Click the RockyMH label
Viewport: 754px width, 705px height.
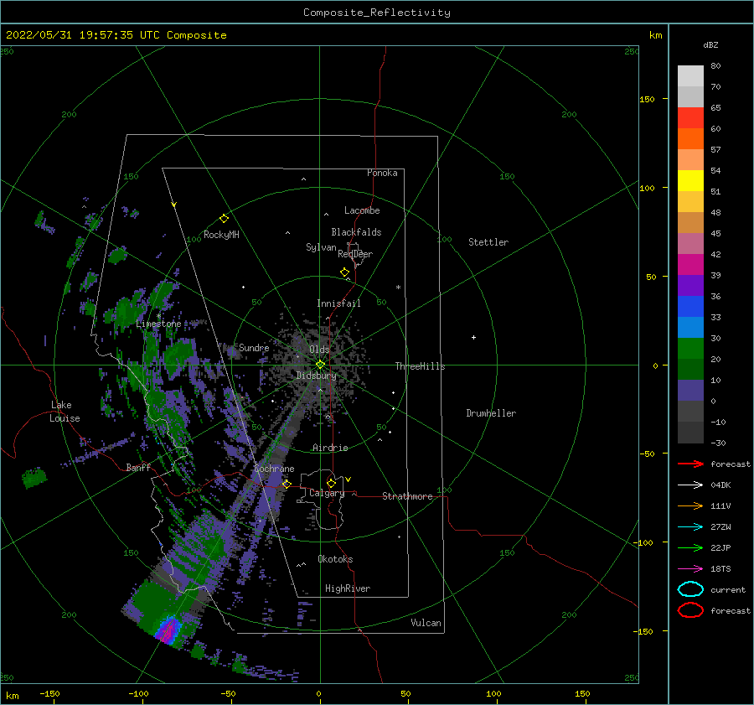[x=221, y=235]
